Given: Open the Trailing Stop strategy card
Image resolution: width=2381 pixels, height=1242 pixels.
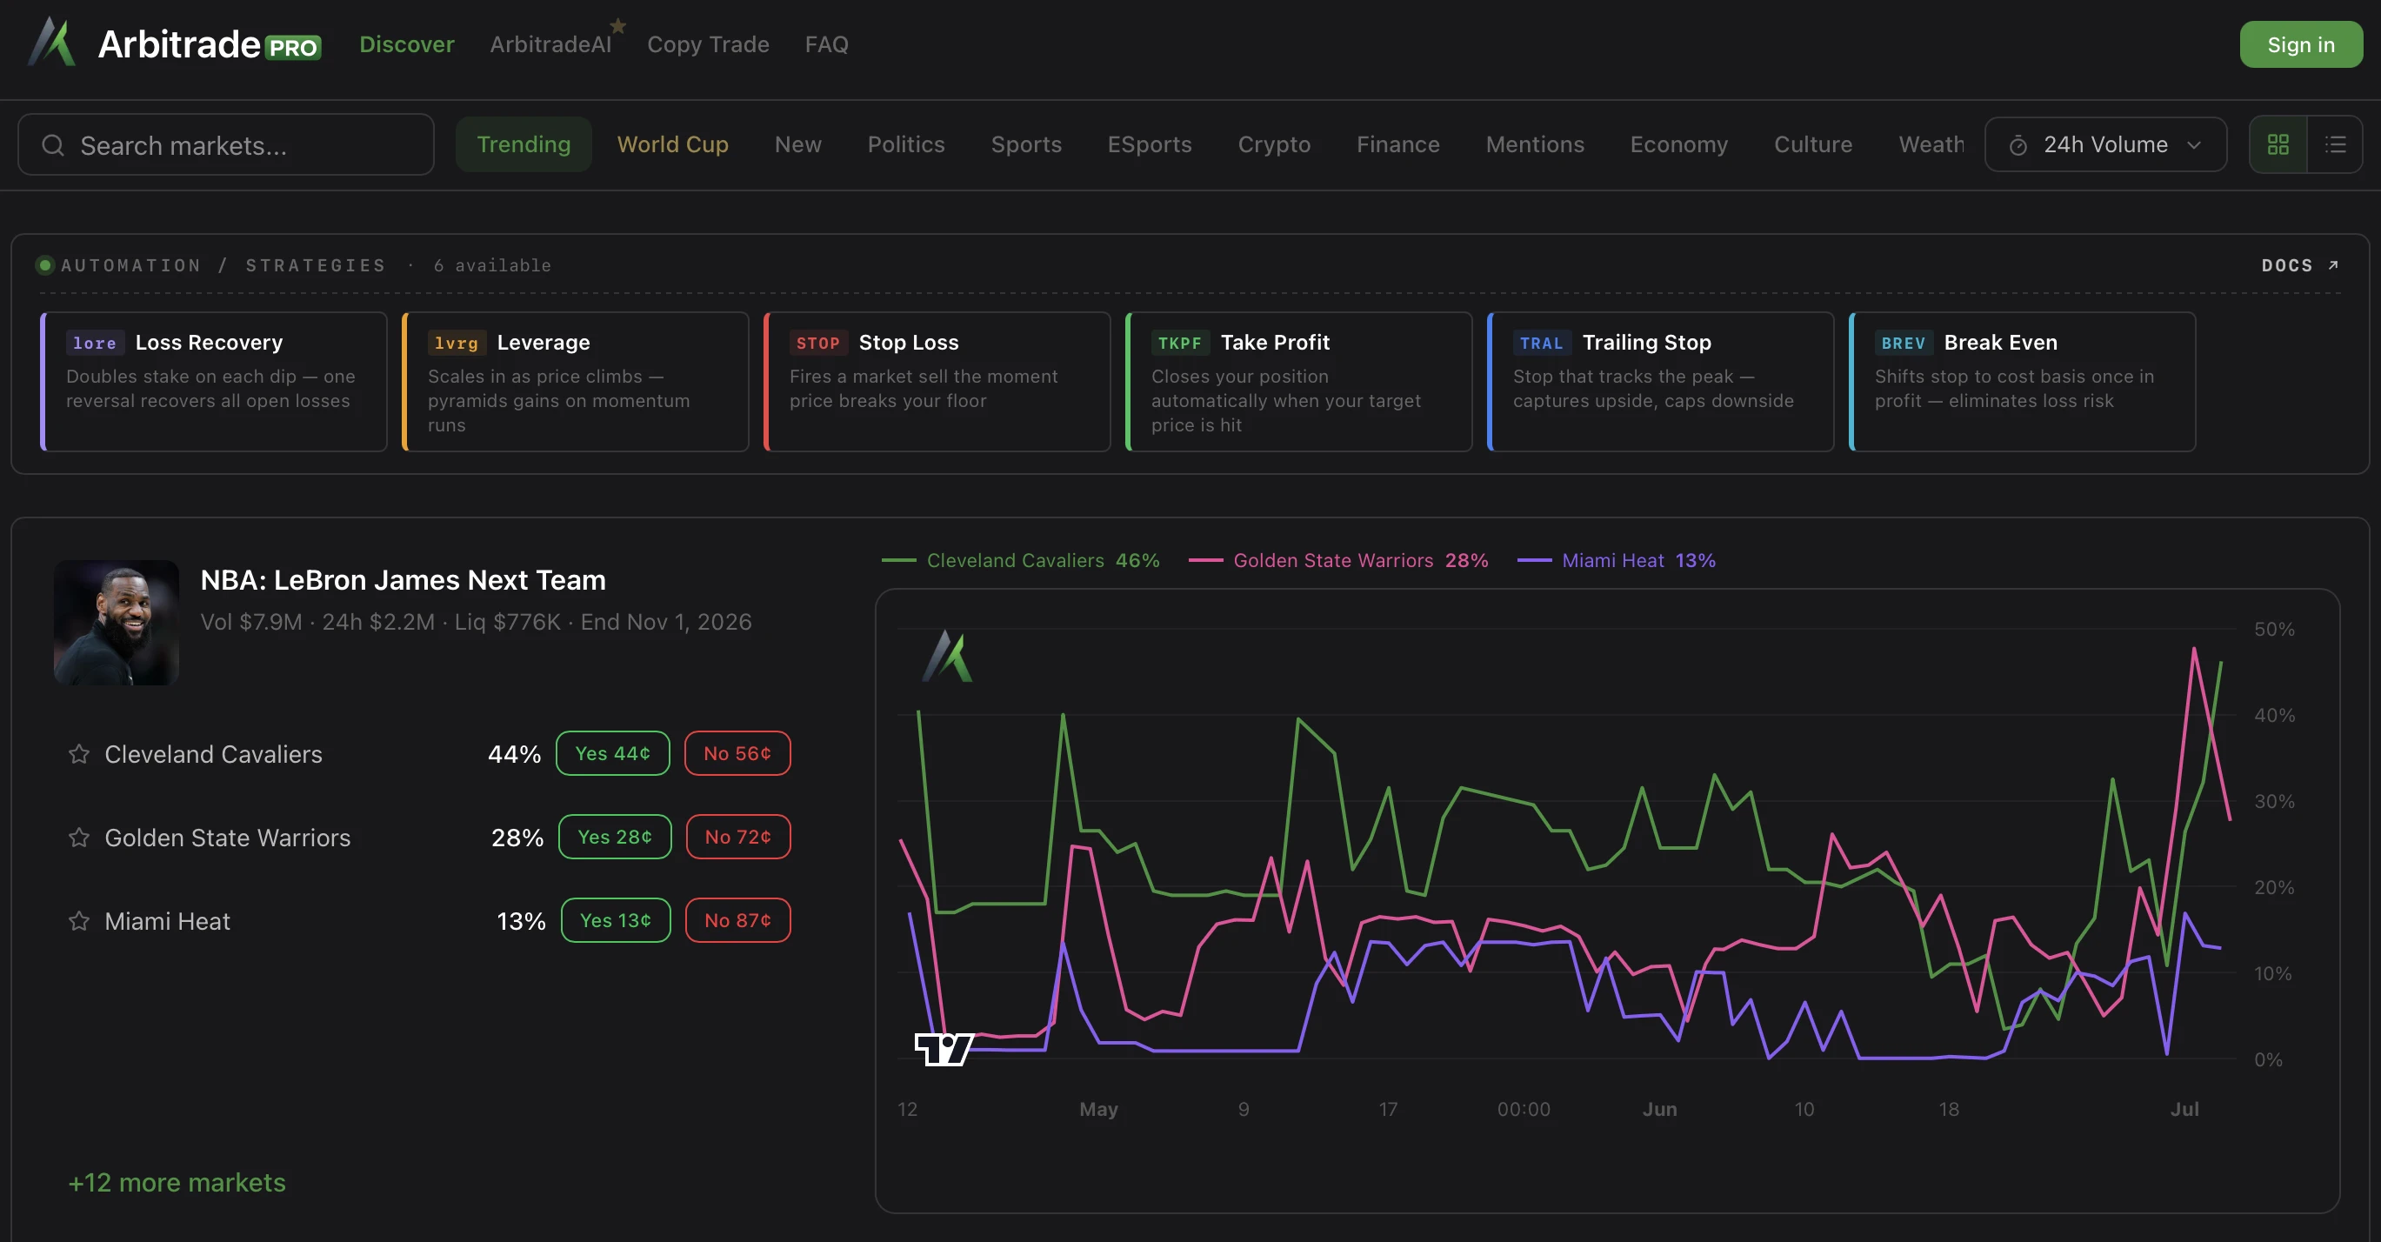Looking at the screenshot, I should tap(1660, 382).
